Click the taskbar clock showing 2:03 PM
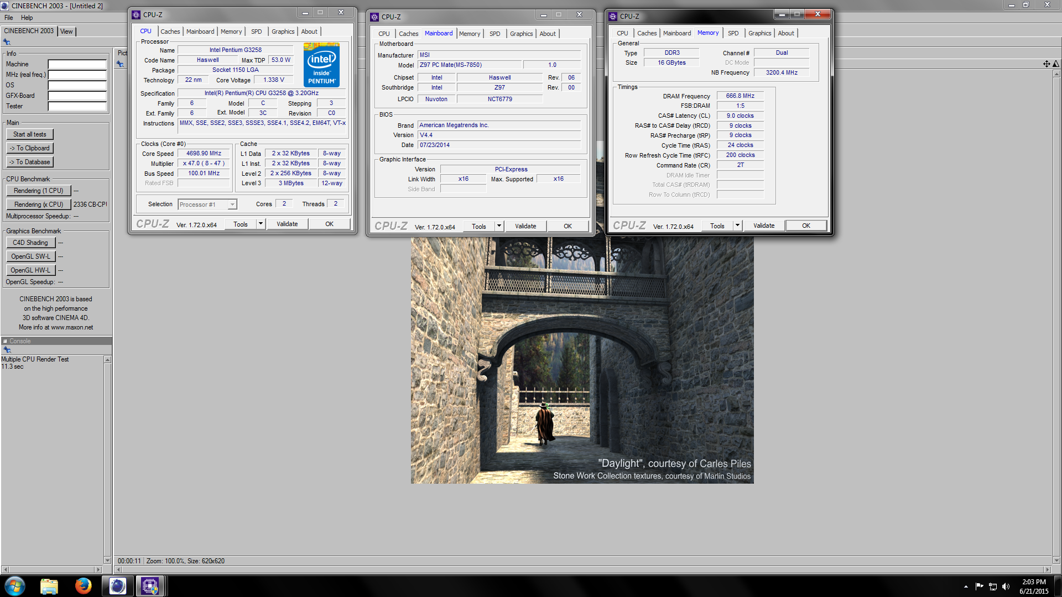Screen dimensions: 1062x597 click(x=1034, y=586)
